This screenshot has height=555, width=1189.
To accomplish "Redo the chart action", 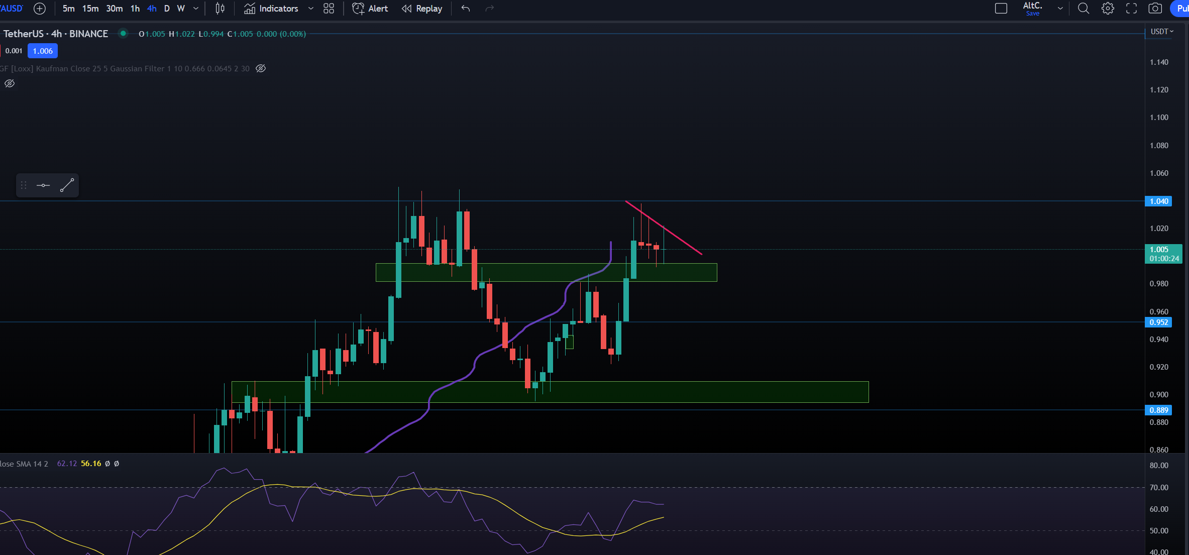I will point(490,9).
